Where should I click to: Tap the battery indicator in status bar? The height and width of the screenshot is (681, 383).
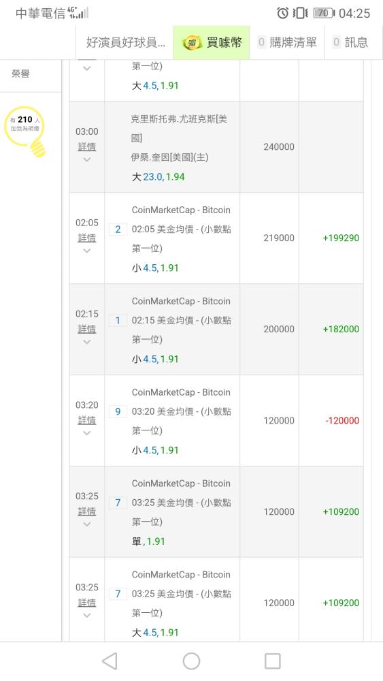324,13
